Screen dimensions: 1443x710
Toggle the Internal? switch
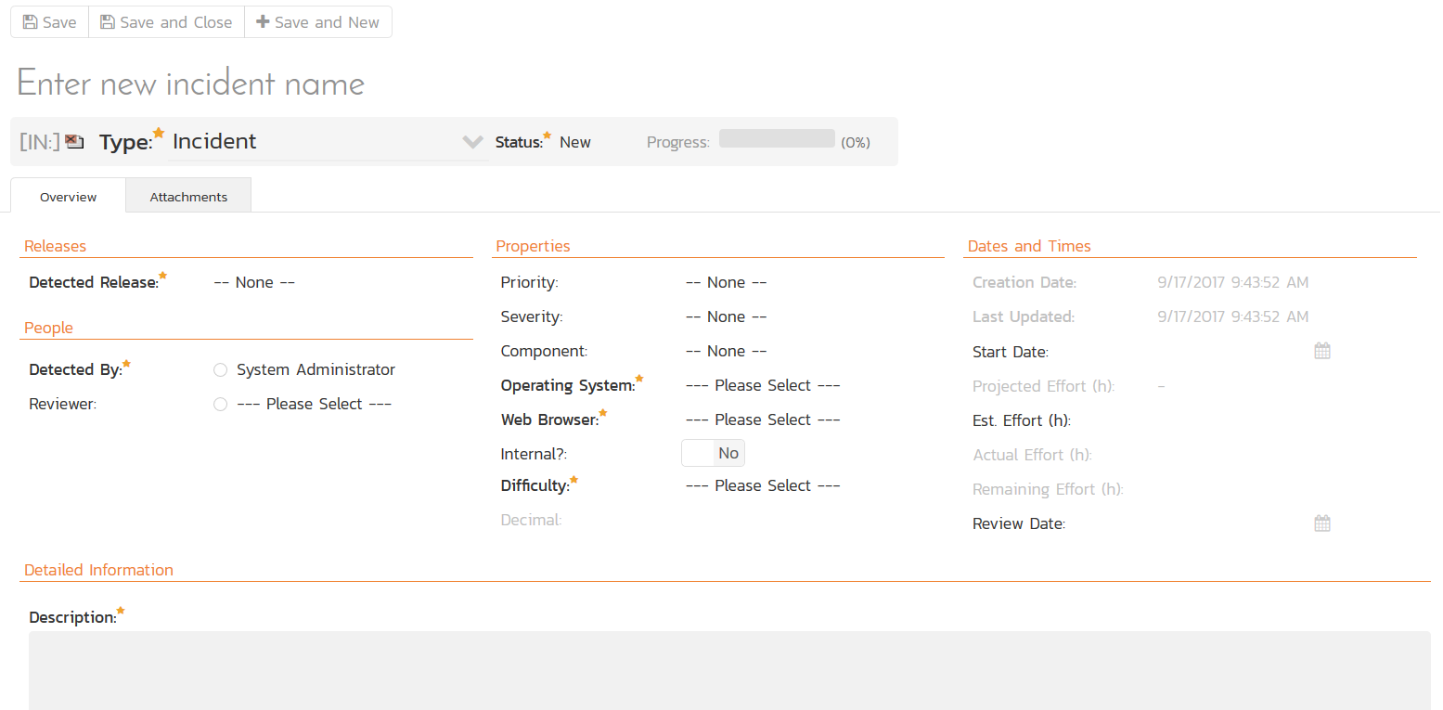(x=713, y=453)
